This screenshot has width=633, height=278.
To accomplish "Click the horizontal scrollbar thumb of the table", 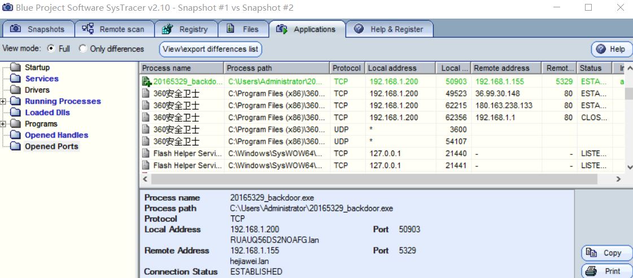I will (x=374, y=179).
